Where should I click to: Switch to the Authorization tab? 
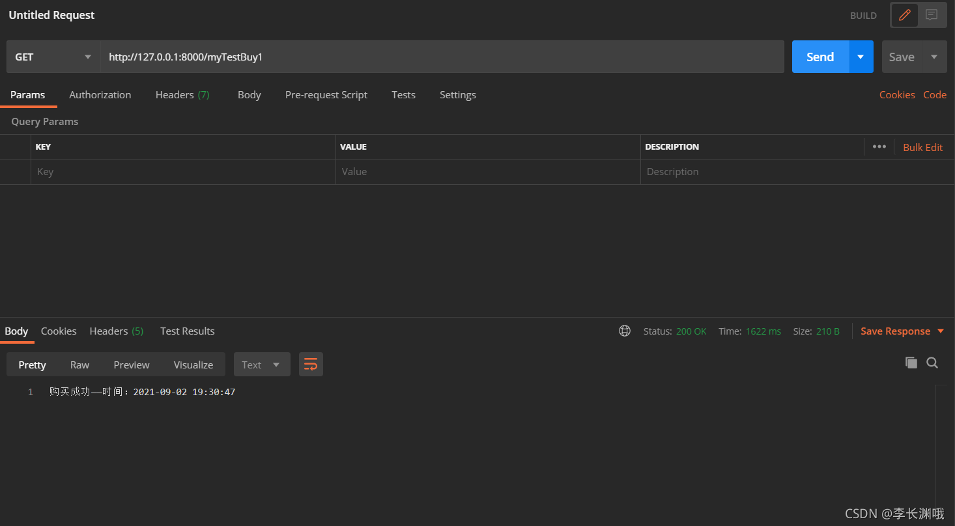[x=100, y=94]
